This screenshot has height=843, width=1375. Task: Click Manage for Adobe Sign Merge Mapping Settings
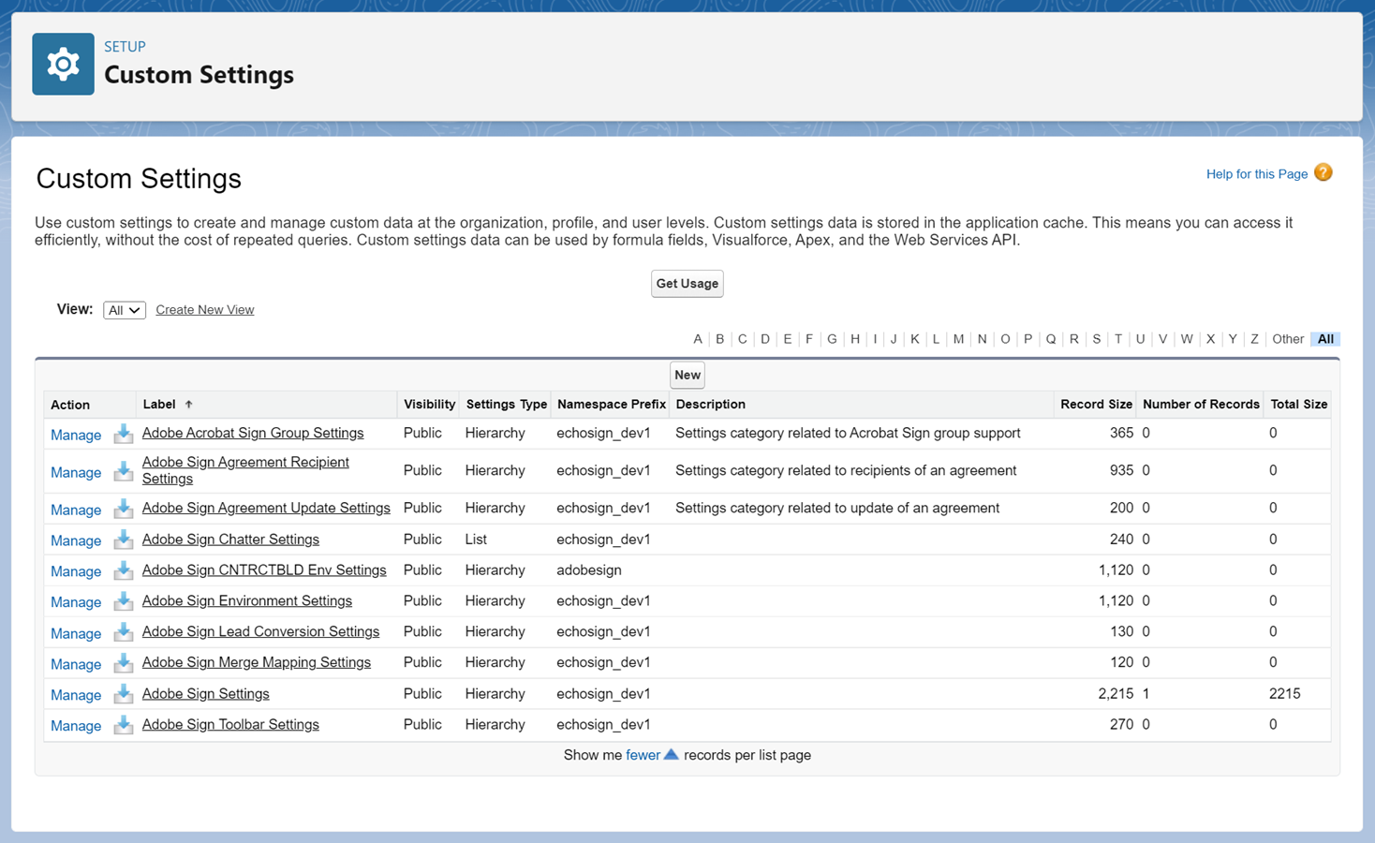point(75,664)
